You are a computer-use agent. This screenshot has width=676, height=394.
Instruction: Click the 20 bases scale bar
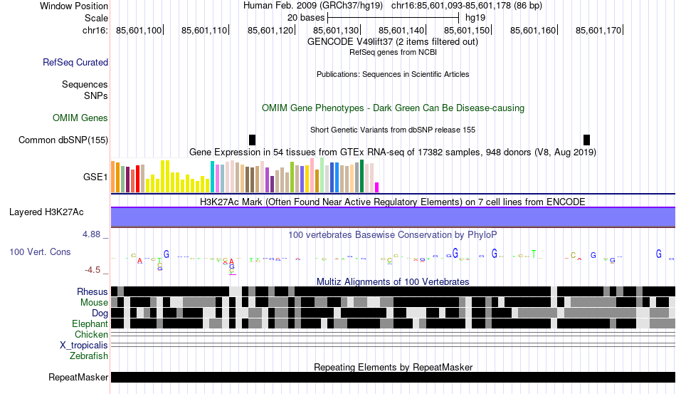393,18
